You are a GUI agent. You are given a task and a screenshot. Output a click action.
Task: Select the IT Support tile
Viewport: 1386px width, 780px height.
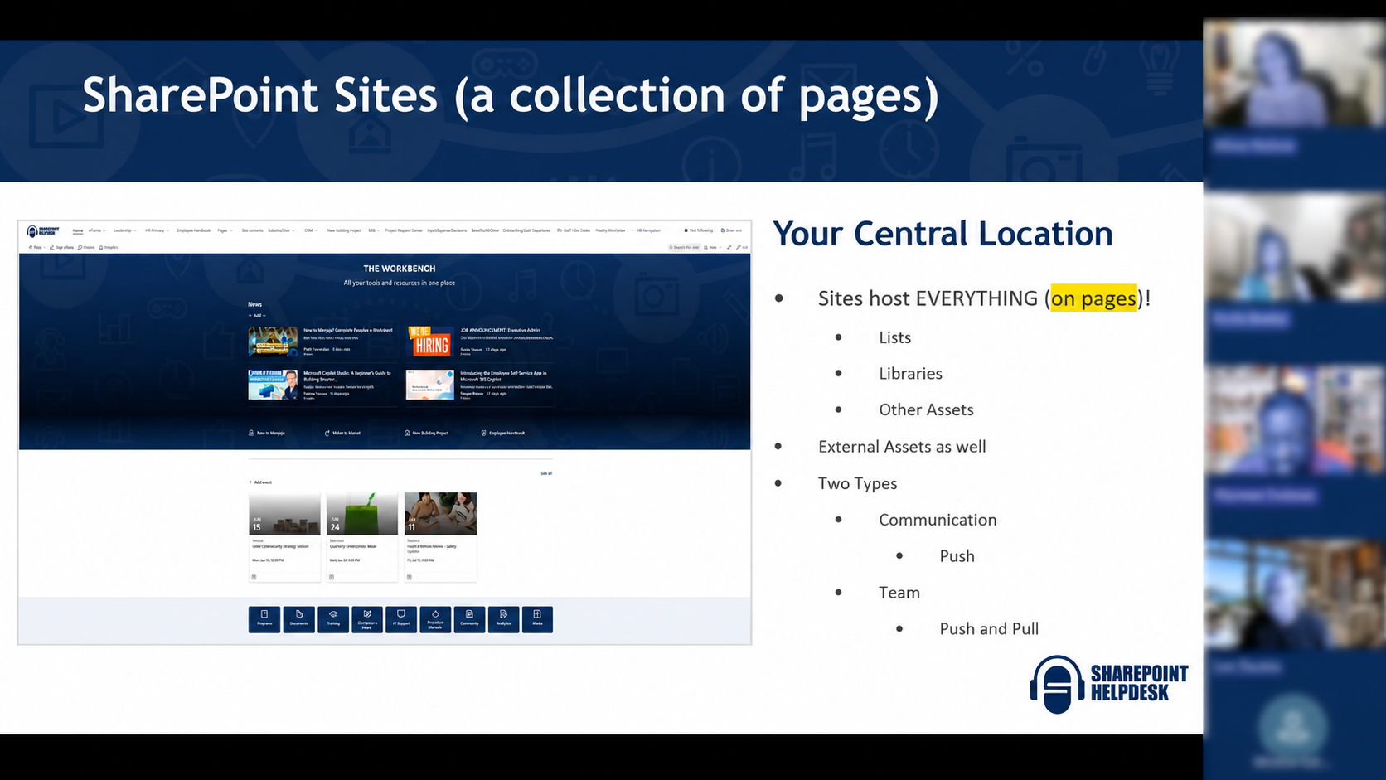click(401, 619)
